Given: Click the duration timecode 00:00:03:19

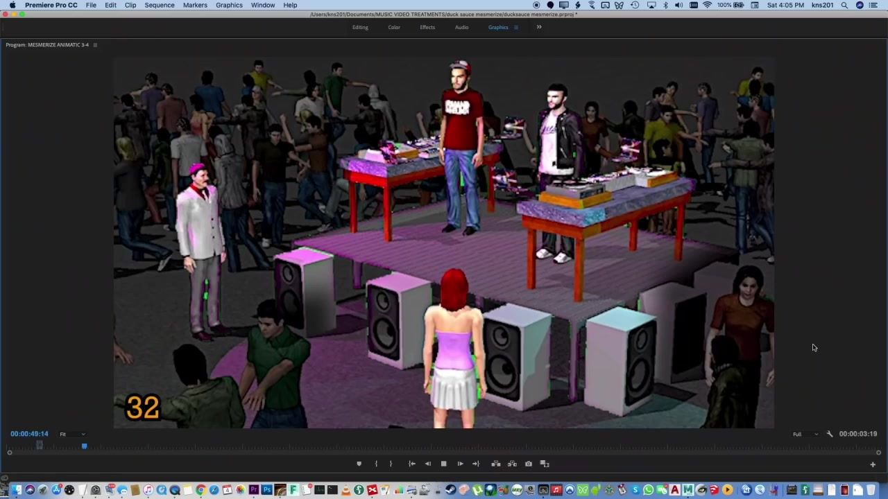Looking at the screenshot, I should tap(858, 434).
